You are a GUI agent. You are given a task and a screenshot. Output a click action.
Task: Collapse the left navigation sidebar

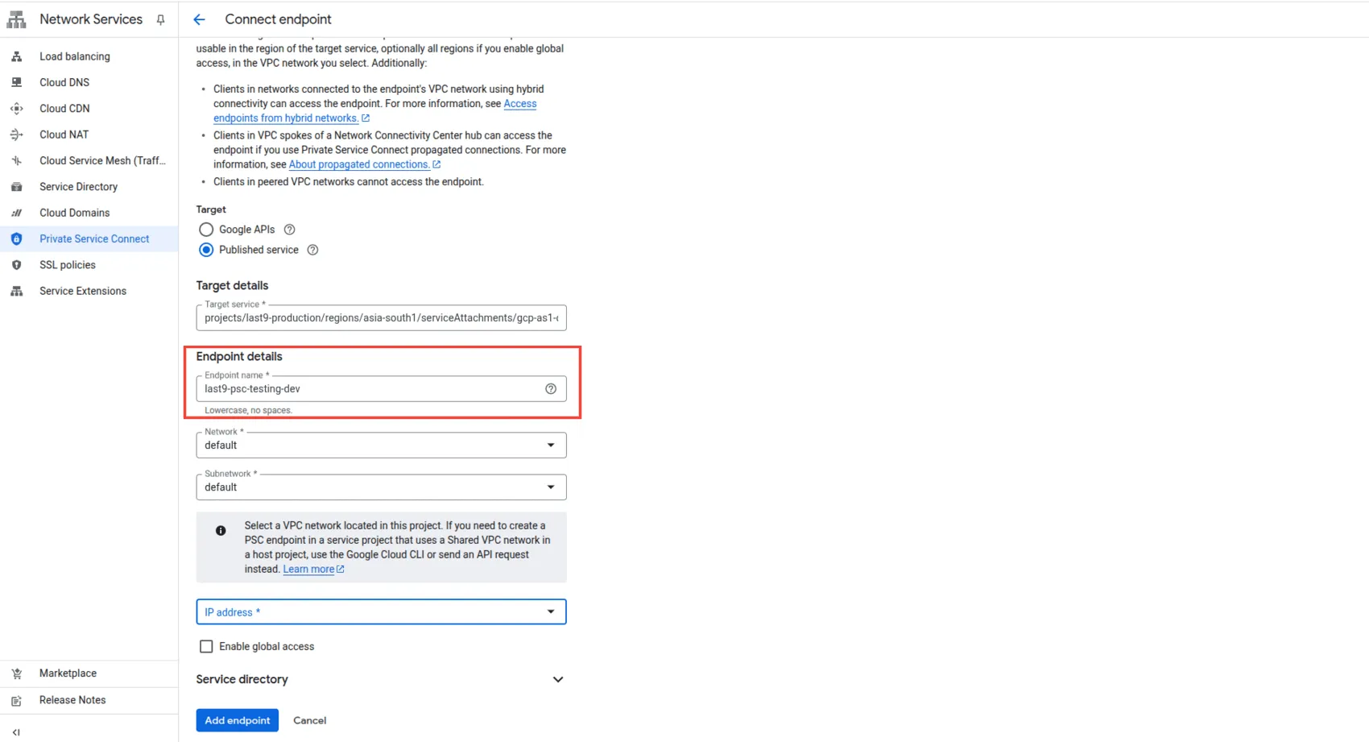pyautogui.click(x=16, y=732)
